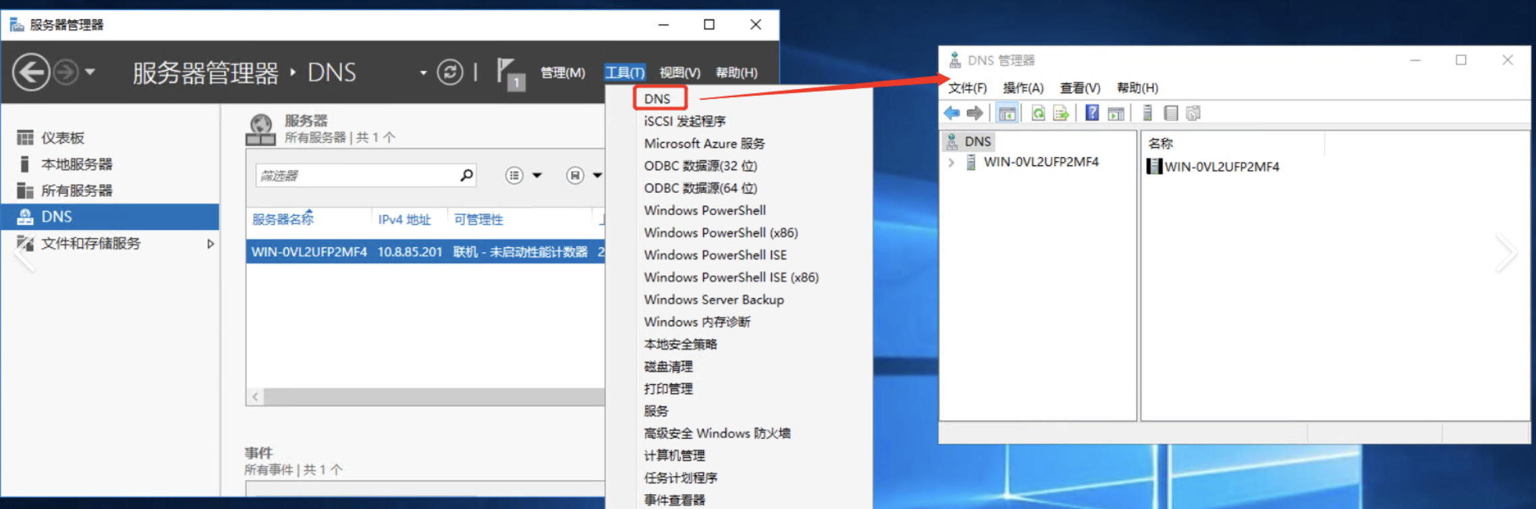Open the notifications flag icon
Screen dimensions: 1536x509
click(510, 73)
